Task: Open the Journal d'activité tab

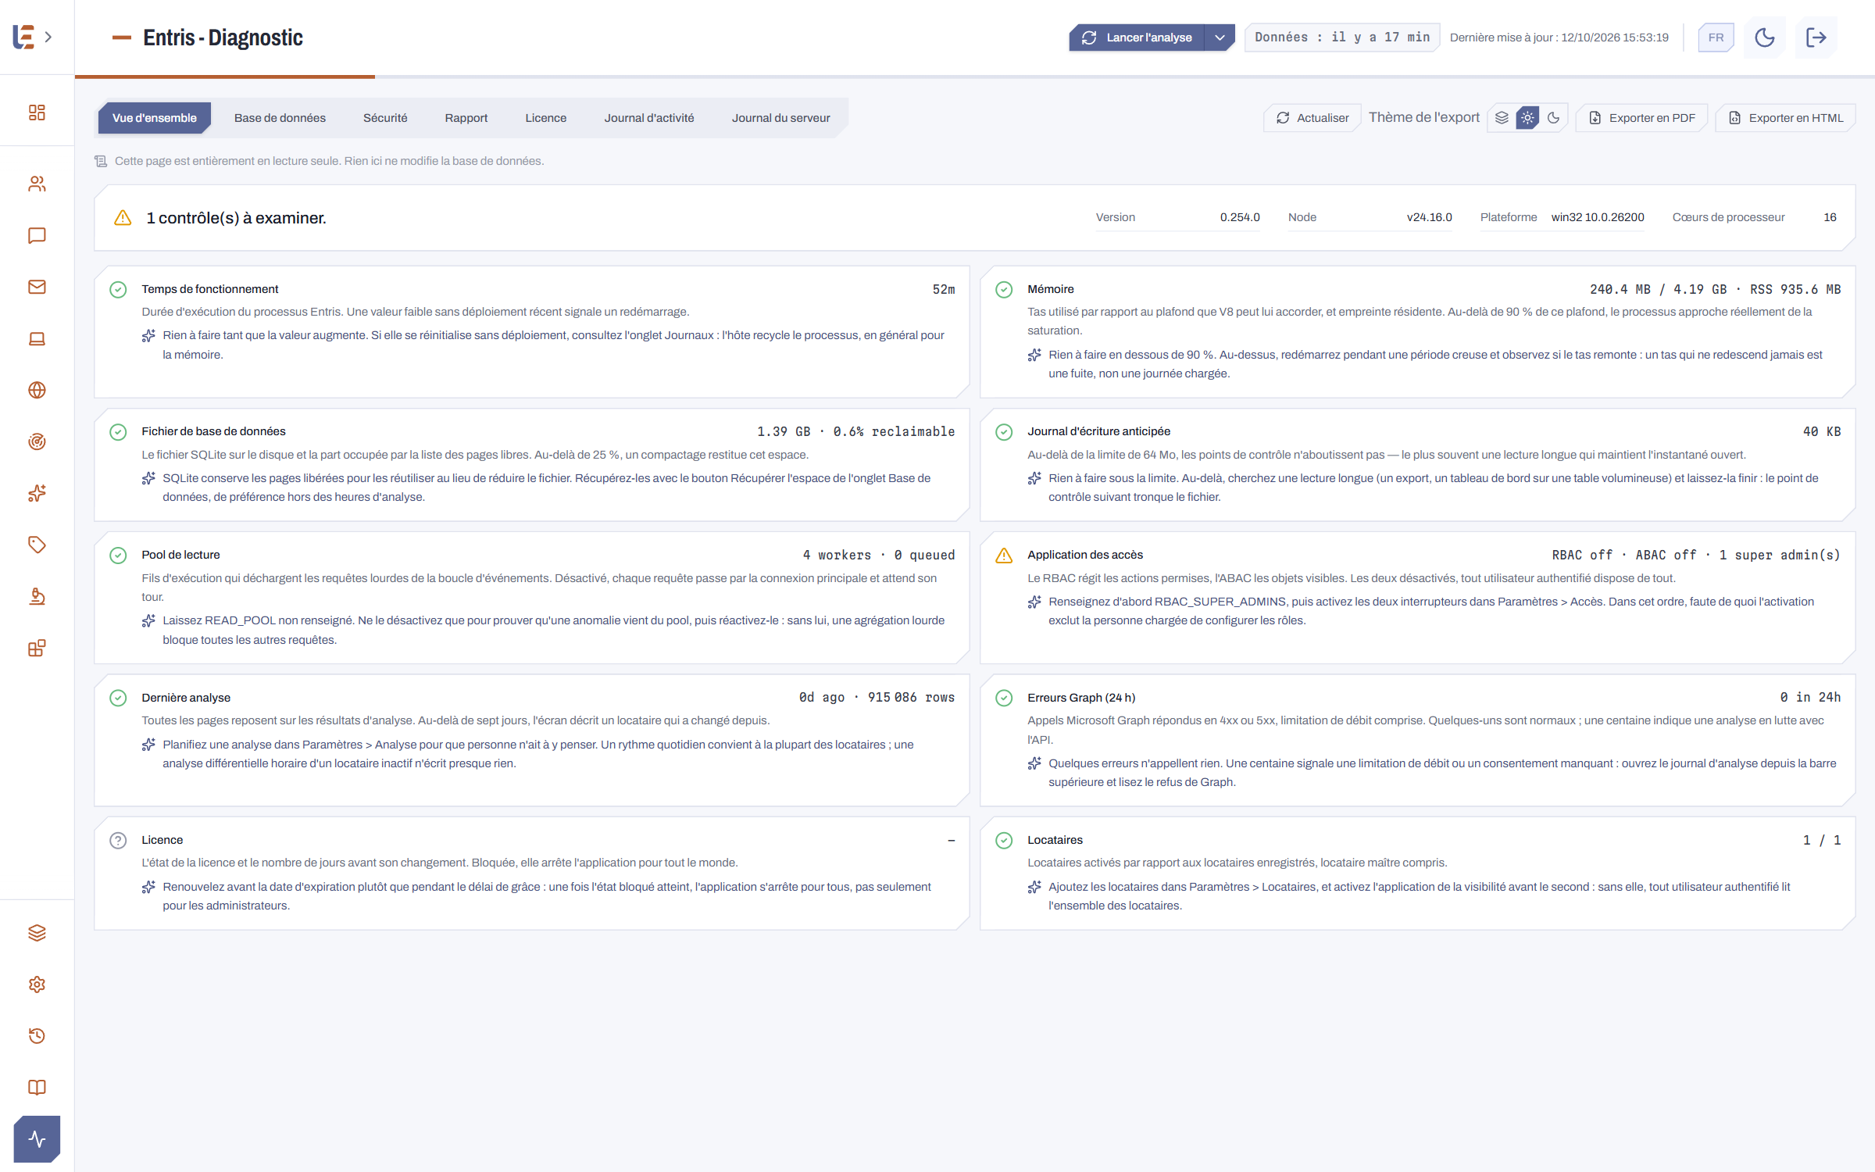Action: (649, 118)
